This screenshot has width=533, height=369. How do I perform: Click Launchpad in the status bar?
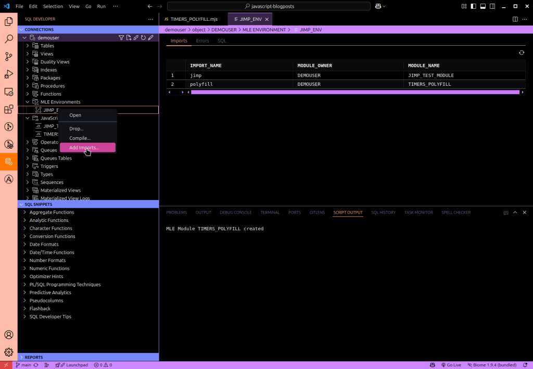[x=72, y=365]
